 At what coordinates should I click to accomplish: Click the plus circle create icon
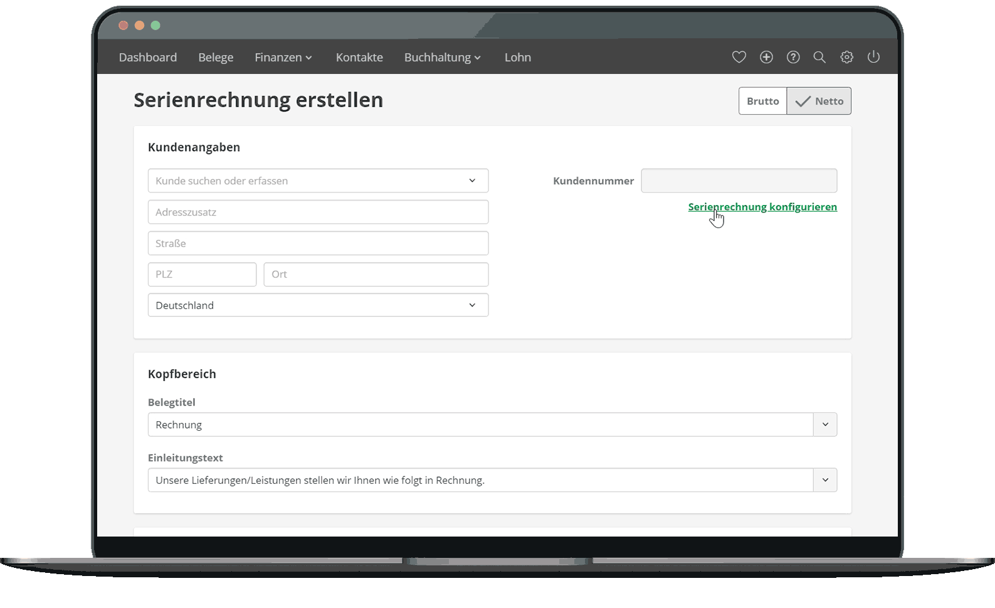(766, 57)
